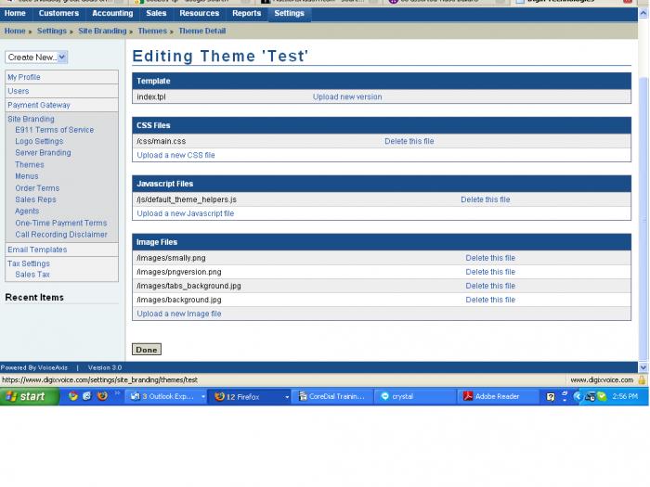Delete /images/tabs_background.jpg file

tap(490, 286)
